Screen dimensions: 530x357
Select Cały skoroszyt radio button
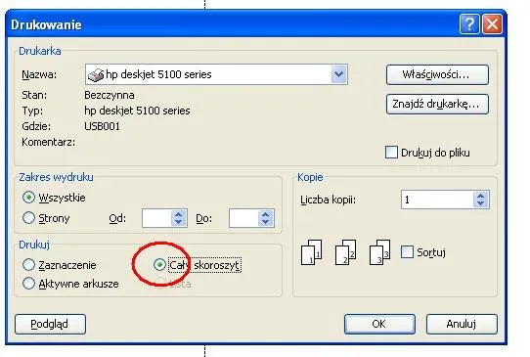pyautogui.click(x=159, y=265)
